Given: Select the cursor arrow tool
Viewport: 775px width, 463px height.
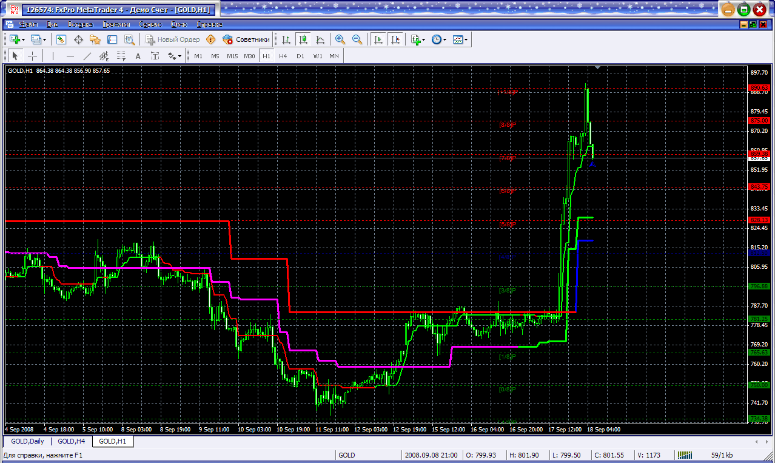Looking at the screenshot, I should pos(15,56).
